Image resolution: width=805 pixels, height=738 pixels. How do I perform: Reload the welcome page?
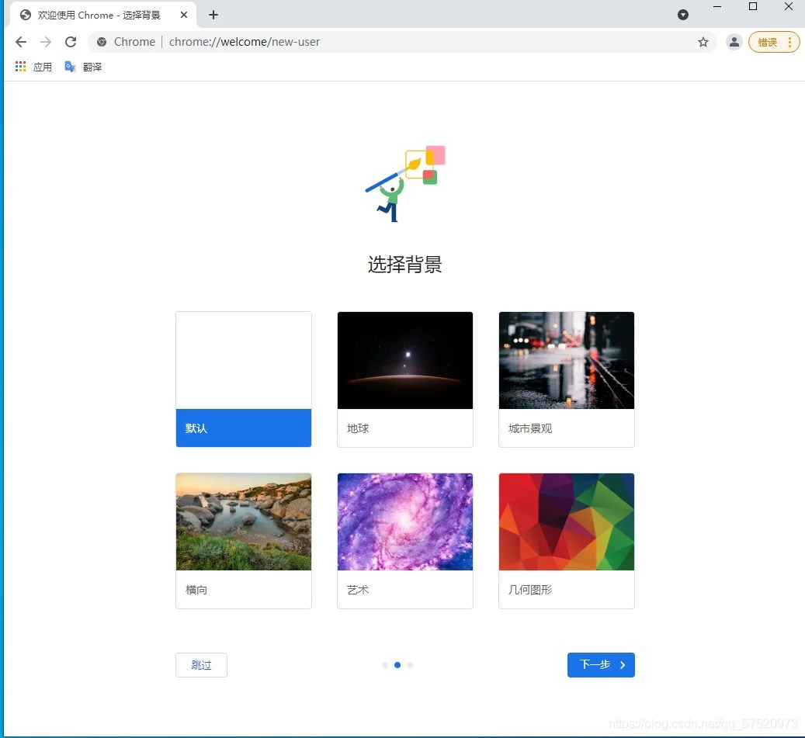(71, 42)
